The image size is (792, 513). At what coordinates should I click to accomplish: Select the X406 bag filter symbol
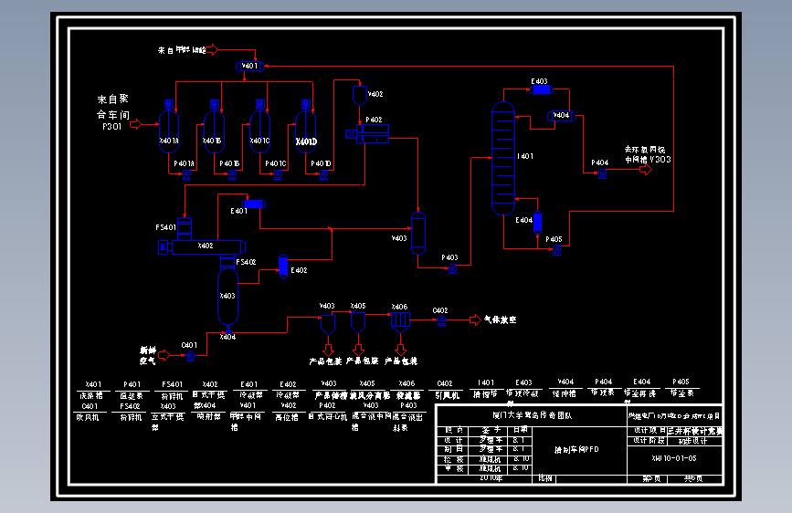400,322
